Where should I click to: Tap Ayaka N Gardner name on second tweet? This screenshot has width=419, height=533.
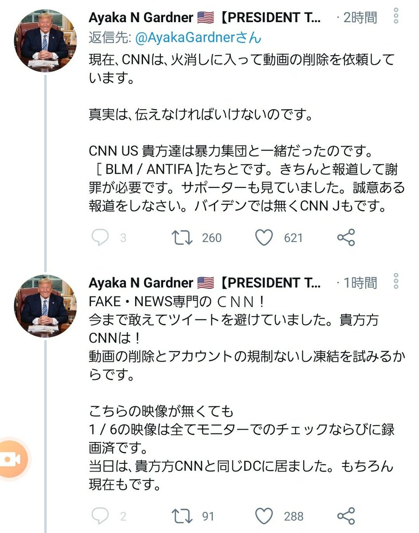tap(141, 282)
